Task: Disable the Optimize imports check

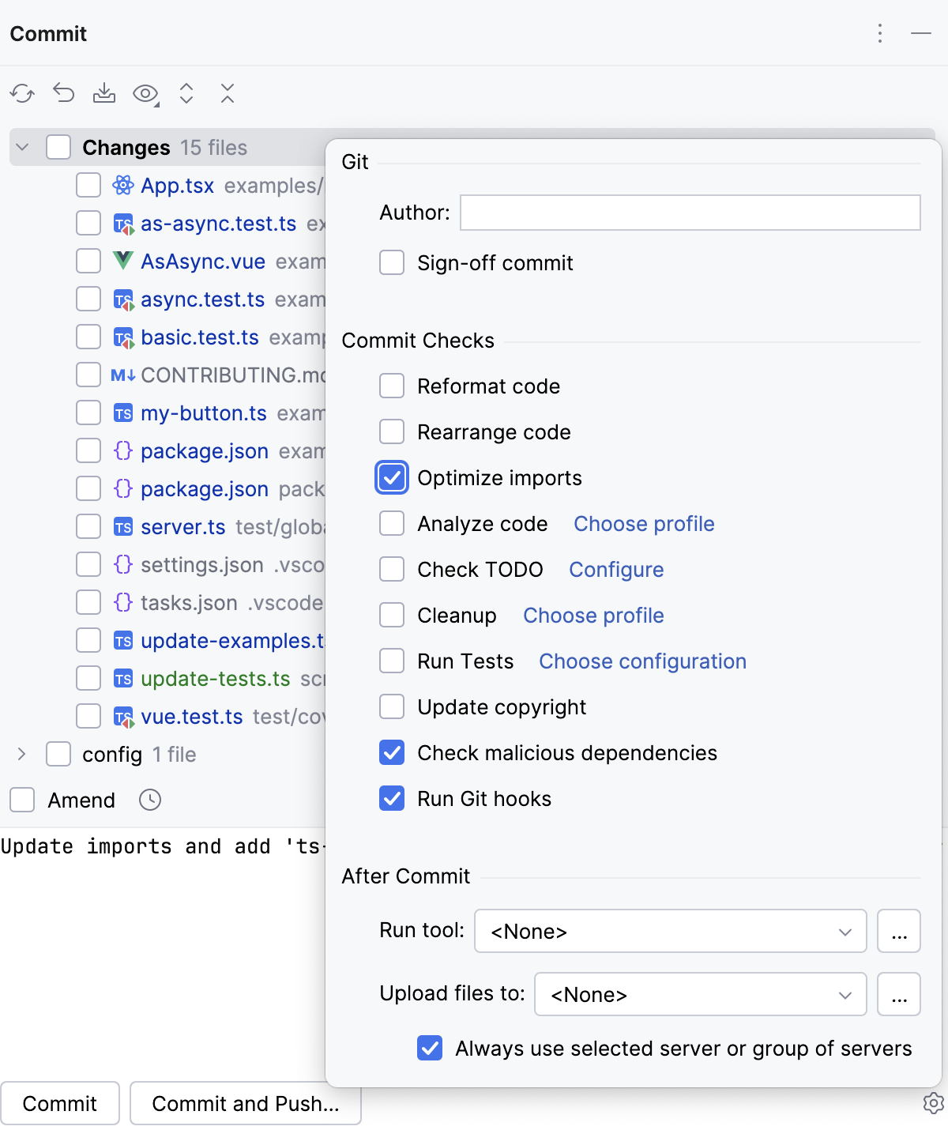Action: click(392, 477)
